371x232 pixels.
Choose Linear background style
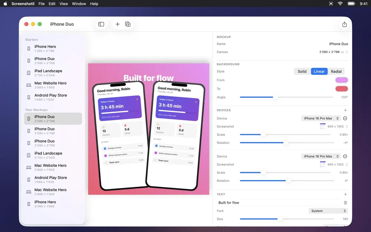coord(319,72)
